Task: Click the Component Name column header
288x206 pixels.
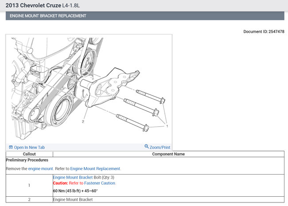Action: [x=168, y=154]
